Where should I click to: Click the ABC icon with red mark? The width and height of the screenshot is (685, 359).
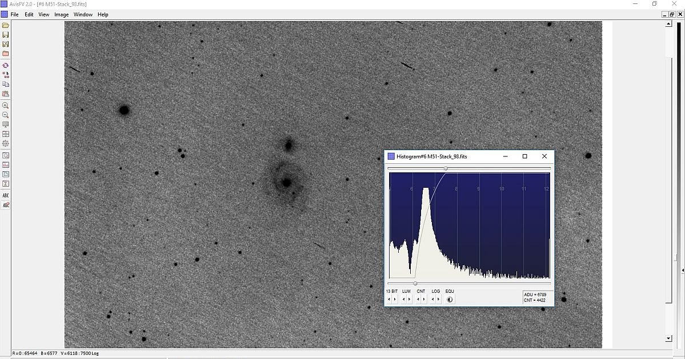[x=6, y=205]
